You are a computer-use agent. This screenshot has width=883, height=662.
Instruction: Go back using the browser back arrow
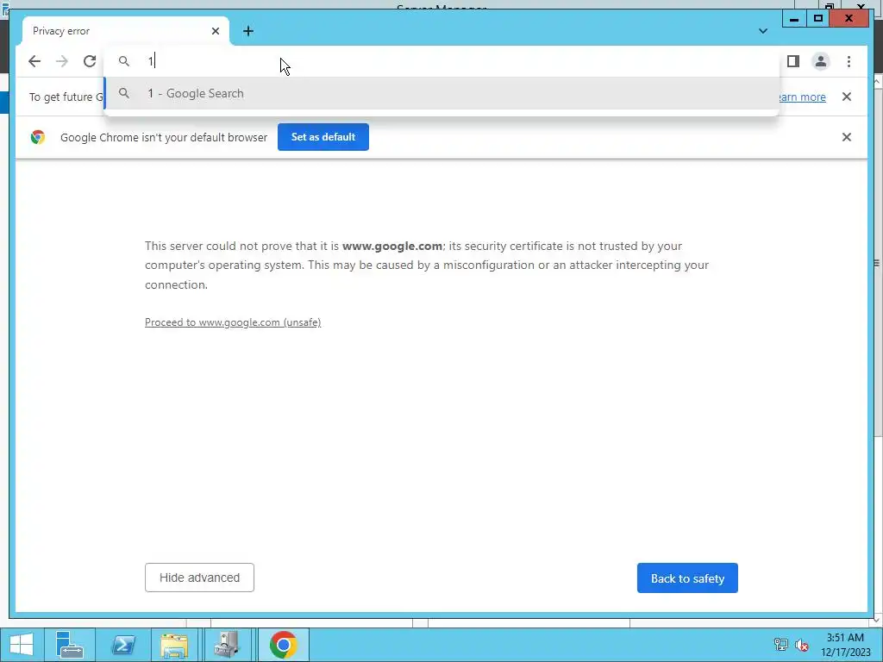click(x=34, y=61)
